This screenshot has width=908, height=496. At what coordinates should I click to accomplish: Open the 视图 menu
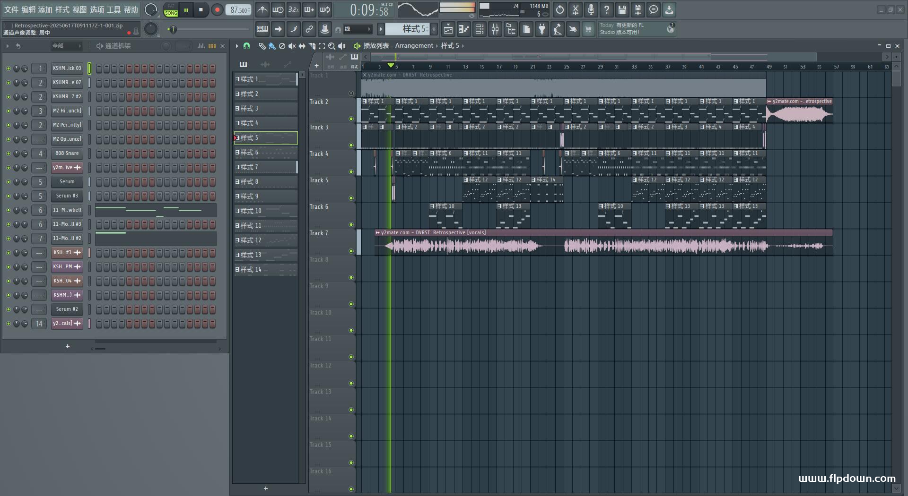(79, 10)
